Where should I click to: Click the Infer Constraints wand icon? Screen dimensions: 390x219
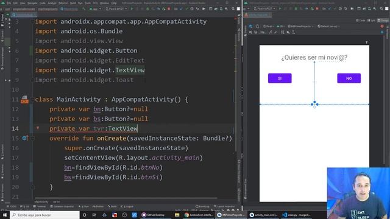(276, 32)
